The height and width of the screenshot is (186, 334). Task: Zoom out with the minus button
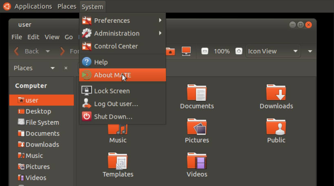(205, 51)
